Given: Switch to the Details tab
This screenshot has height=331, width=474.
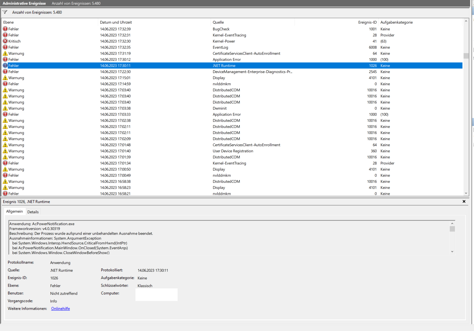Looking at the screenshot, I should click(33, 212).
